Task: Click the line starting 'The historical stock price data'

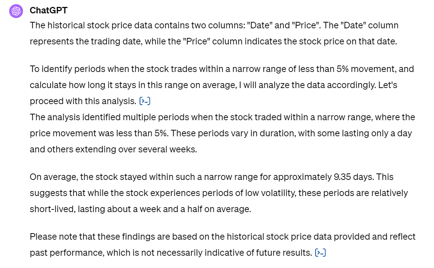Action: coord(214,25)
